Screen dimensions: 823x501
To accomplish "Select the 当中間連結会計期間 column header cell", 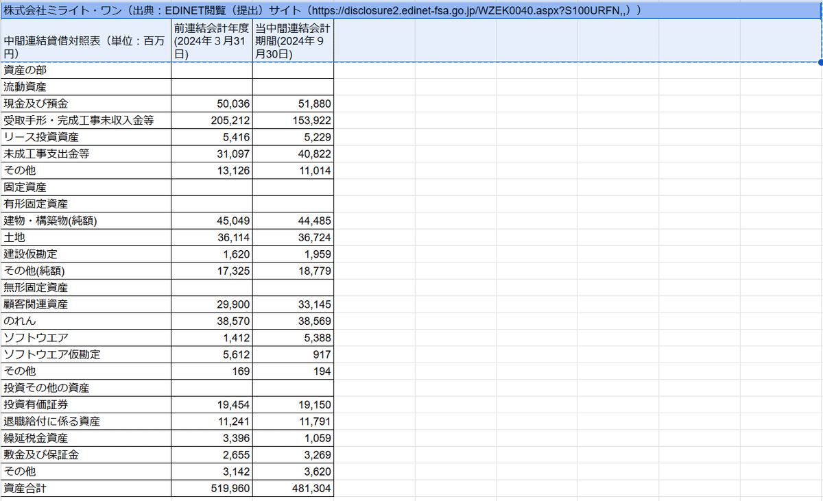I will click(x=293, y=40).
